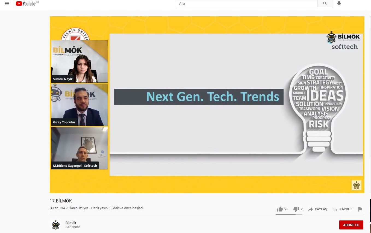Report video with flag icon
Screen dimensions: 371x233
(360, 209)
